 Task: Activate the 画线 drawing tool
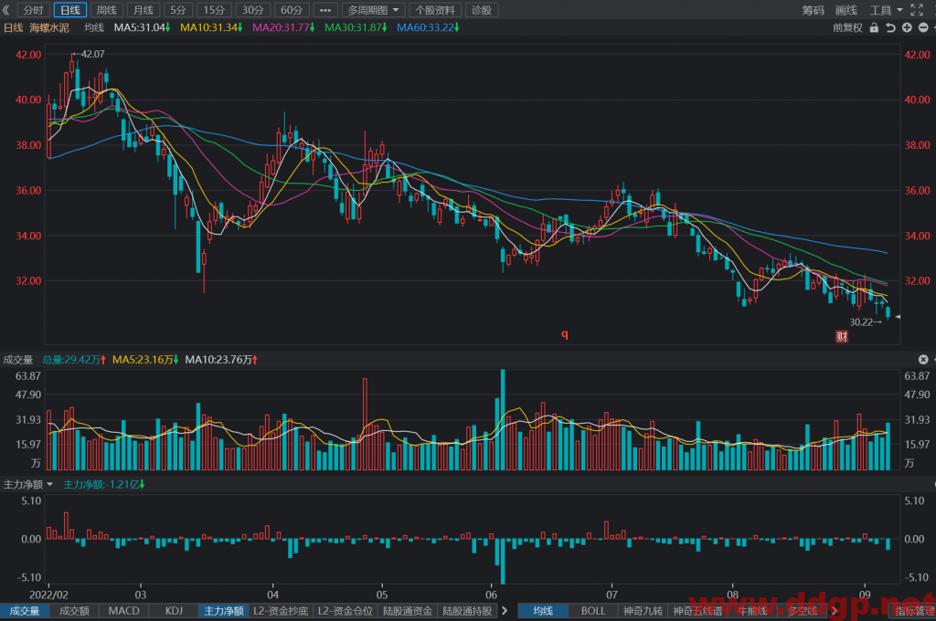coord(846,9)
